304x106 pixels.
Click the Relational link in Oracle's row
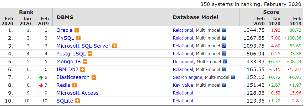click(183, 30)
